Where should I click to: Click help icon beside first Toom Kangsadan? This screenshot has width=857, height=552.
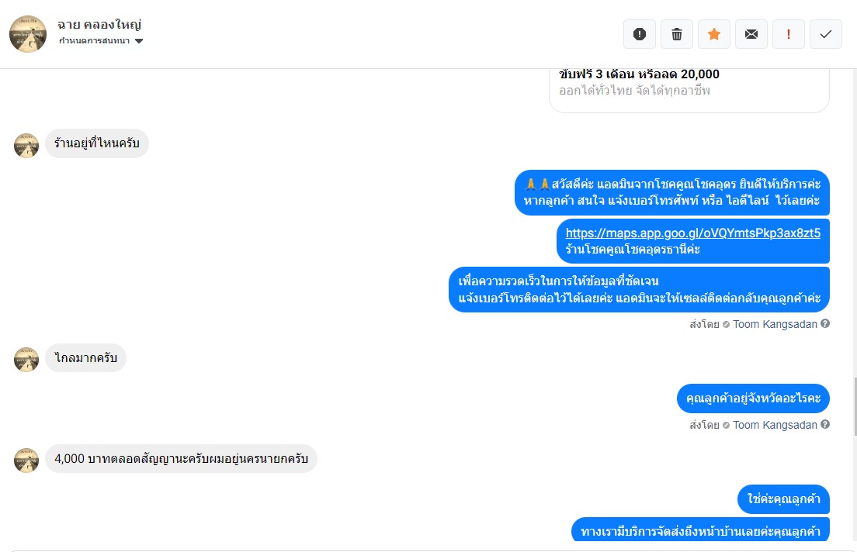pos(825,323)
